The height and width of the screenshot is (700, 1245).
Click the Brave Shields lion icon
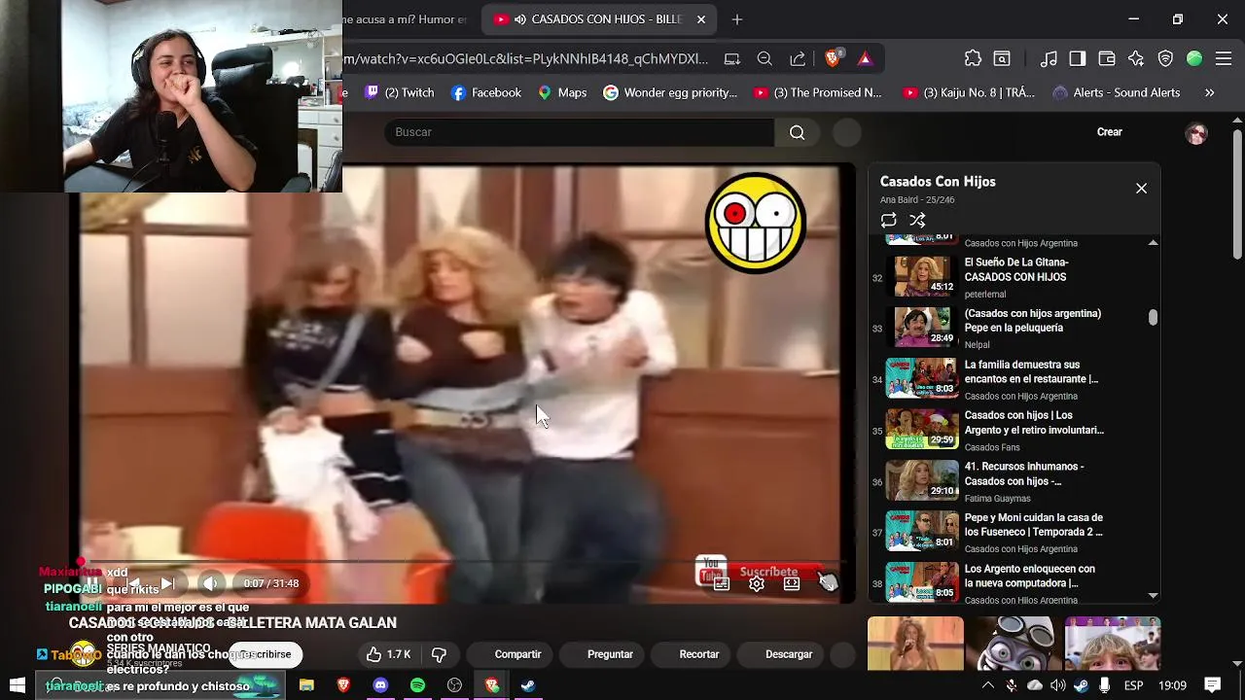click(x=833, y=58)
